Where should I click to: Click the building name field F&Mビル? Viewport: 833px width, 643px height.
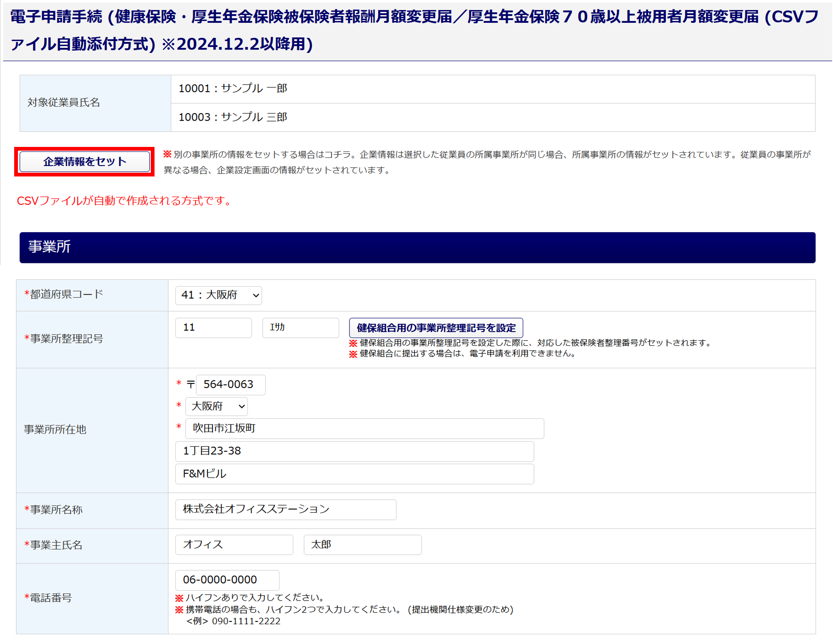pyautogui.click(x=354, y=474)
